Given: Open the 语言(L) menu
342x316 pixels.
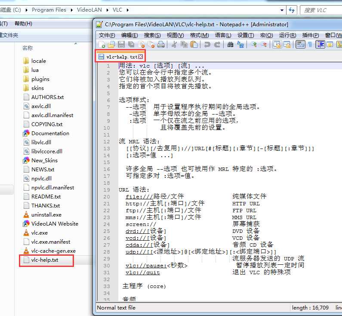Looking at the screenshot, I should coord(223,35).
